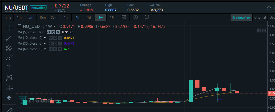This screenshot has width=275, height=112.
Task: Expand MA (30, close, 0) dropdown
Action: coord(45,44)
